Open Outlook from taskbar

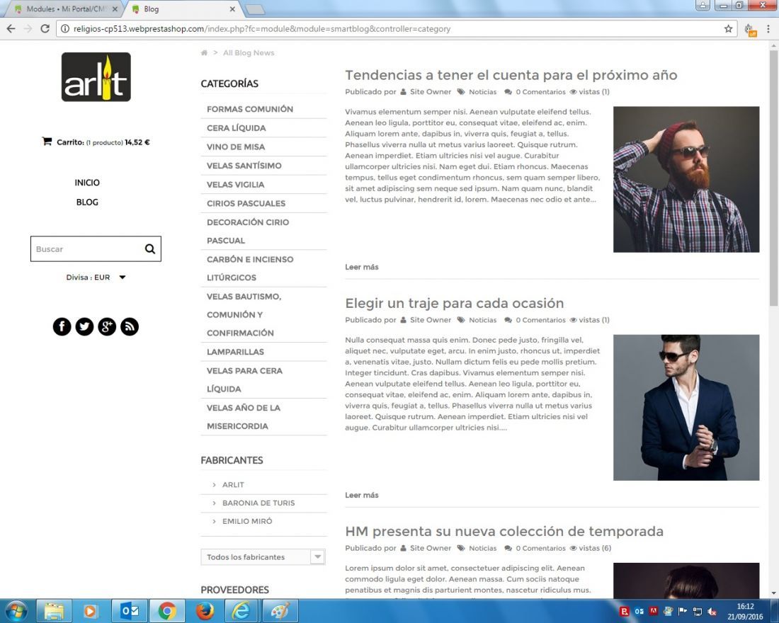tap(130, 610)
